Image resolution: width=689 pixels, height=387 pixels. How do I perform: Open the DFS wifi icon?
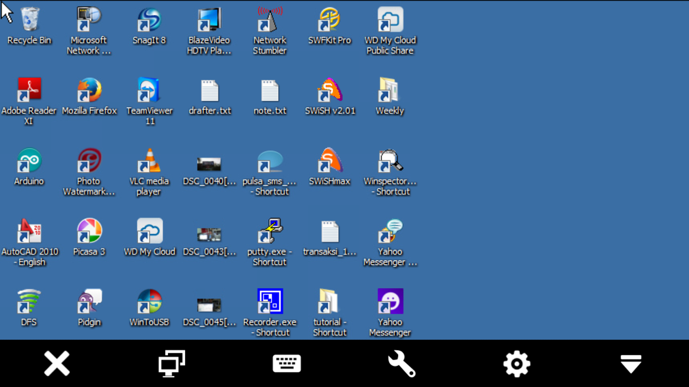click(29, 301)
